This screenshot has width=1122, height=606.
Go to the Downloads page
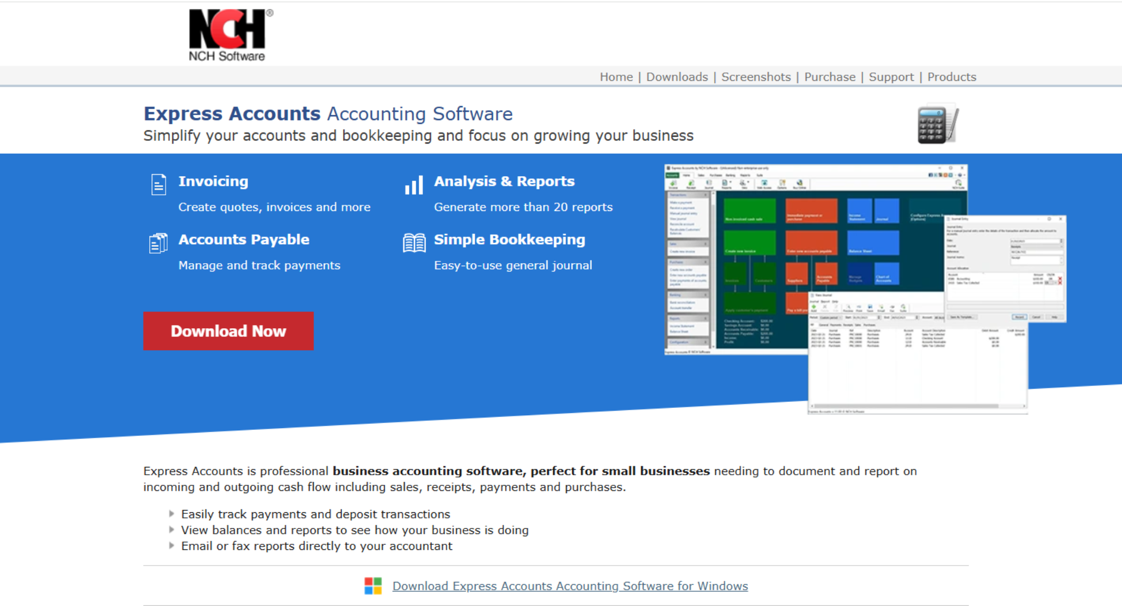(677, 77)
